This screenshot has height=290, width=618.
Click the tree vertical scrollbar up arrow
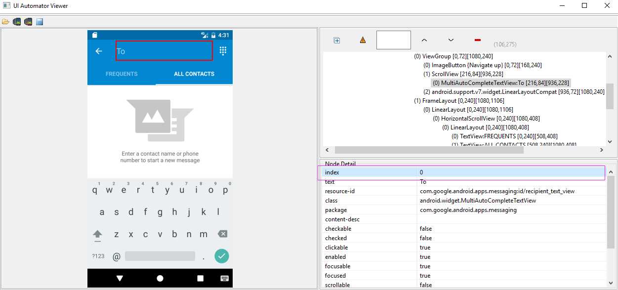[610, 56]
